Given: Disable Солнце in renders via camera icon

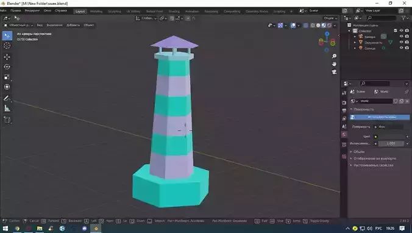Looking at the screenshot, I should click(x=407, y=48).
